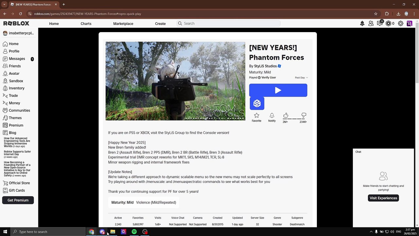Click the Robux balance icon
The image size is (419, 236).
389,24
